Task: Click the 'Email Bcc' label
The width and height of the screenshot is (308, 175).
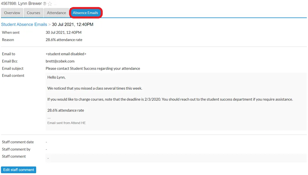Action: pyautogui.click(x=10, y=61)
